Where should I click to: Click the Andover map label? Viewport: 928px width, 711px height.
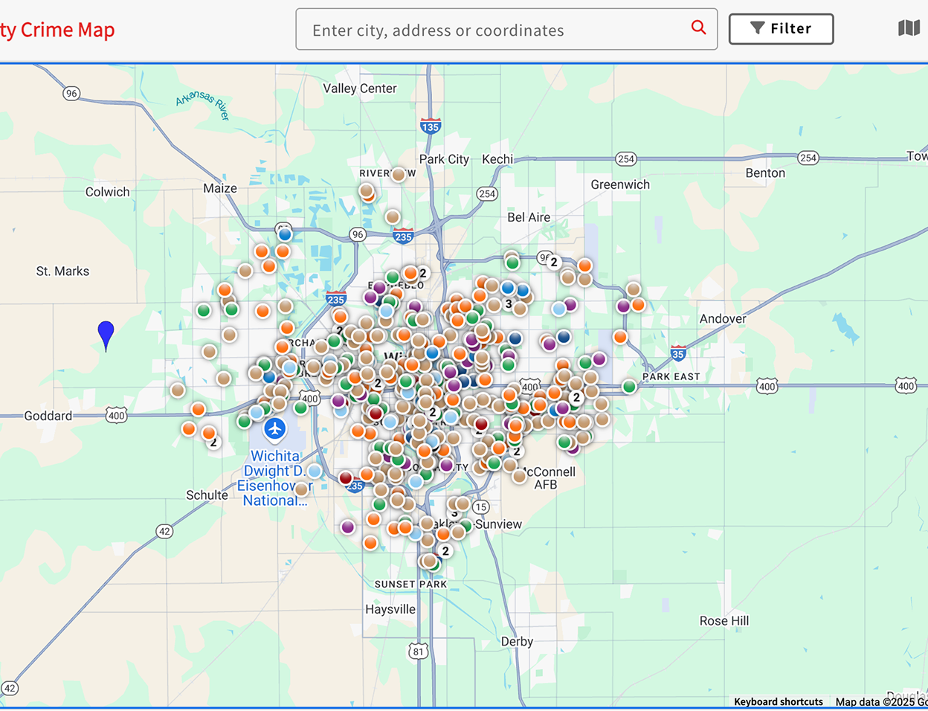(x=723, y=318)
